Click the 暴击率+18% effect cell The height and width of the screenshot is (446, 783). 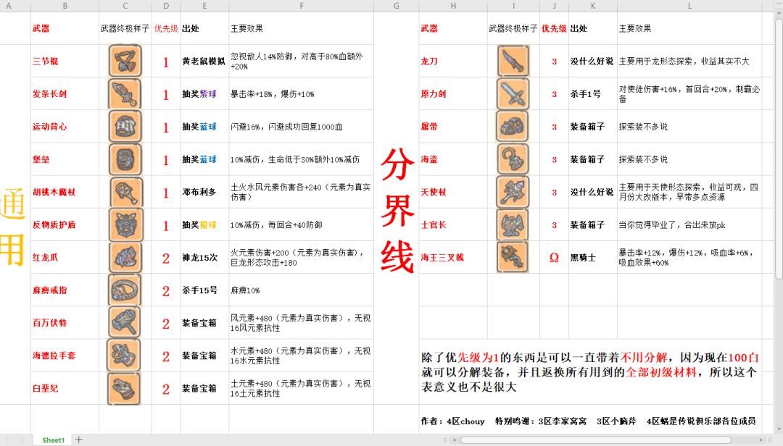pos(301,94)
